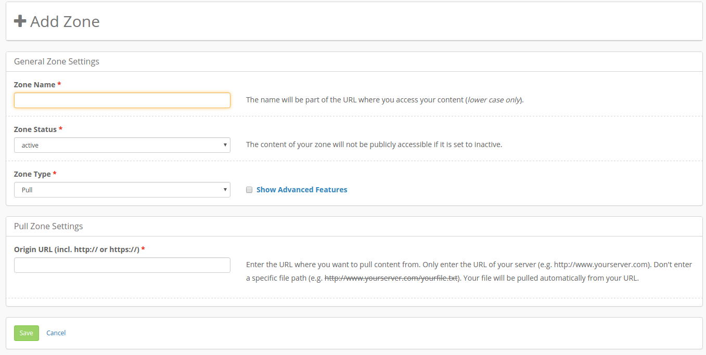The width and height of the screenshot is (706, 355).
Task: Focus the Origin URL input field
Action: [x=122, y=265]
